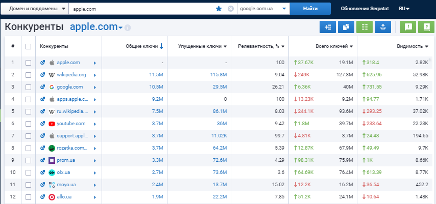Viewport: 436px width, 204px height.
Task: Check the box next to rozetka.com
Action: click(x=29, y=148)
